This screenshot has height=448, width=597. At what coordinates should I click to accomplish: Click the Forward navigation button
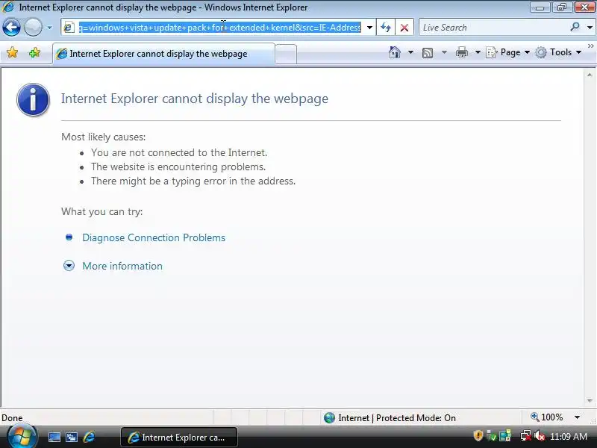point(33,28)
